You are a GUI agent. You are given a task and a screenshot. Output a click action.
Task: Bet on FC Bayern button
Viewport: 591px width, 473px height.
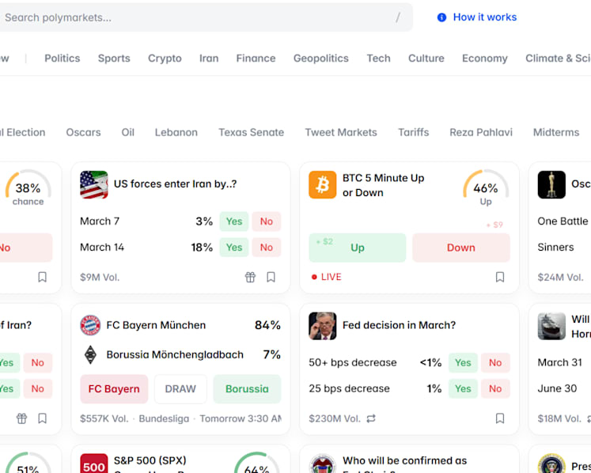click(114, 389)
